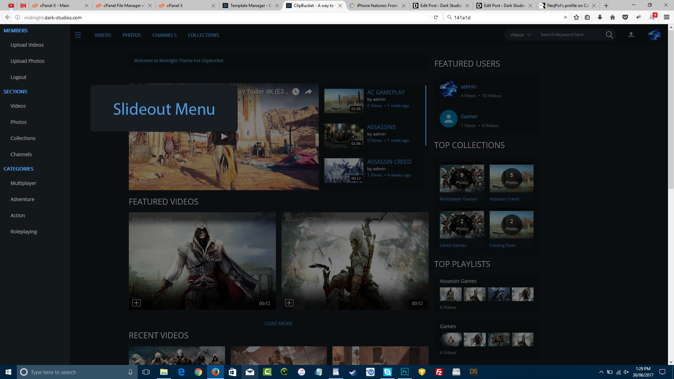Click the browser address bar
Viewport: 674px width, 379px height.
point(225,17)
